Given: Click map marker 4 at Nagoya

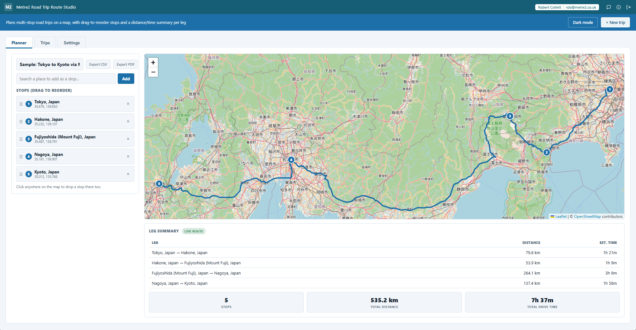Looking at the screenshot, I should 291,160.
